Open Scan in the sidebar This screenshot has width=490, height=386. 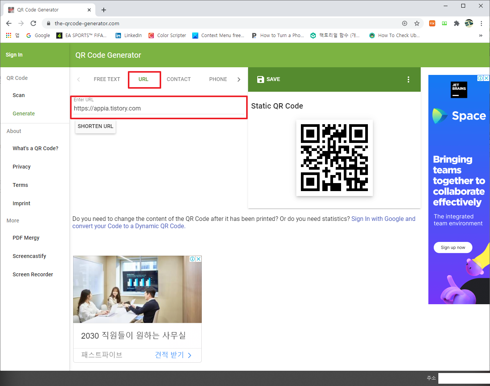click(x=19, y=95)
